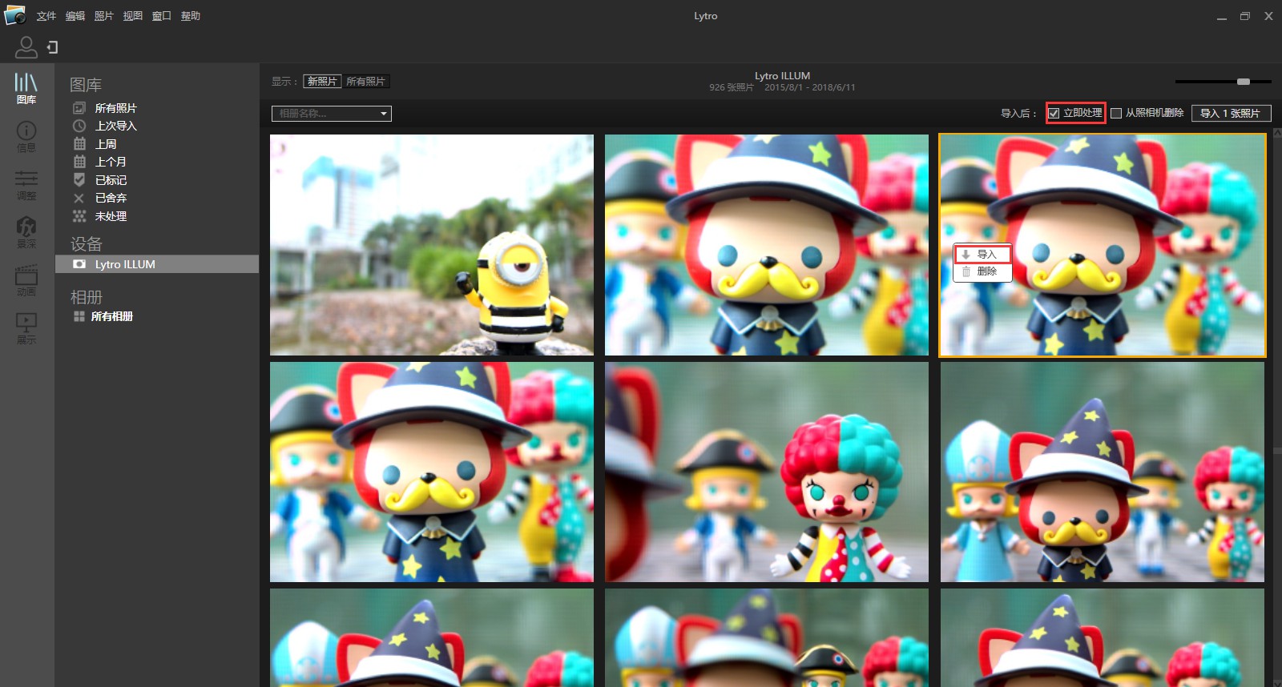
Task: Click the sign-in arrow icon beside the profile
Action: click(52, 47)
